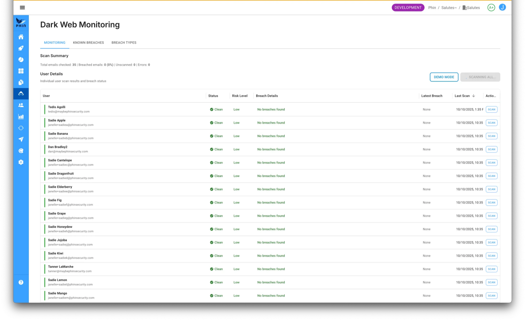Click the palette branding icon

(21, 151)
